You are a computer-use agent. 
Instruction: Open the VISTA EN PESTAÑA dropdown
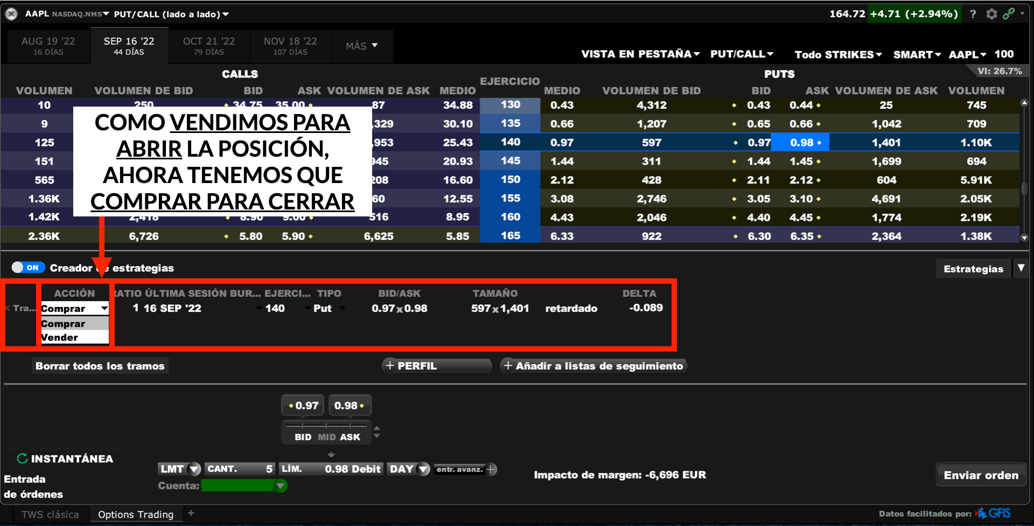(x=640, y=54)
